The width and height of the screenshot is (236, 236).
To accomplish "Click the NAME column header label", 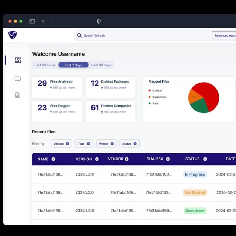I will 43,159.
